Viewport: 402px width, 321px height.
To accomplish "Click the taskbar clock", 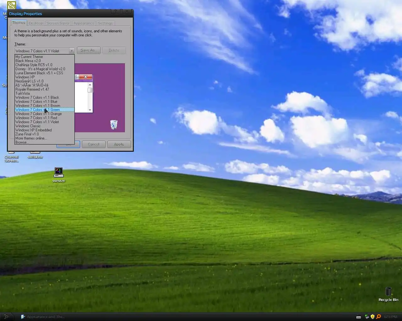I will [390, 317].
